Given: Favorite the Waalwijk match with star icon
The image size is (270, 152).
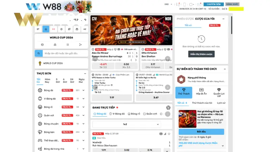Looking at the screenshot, I should point(169,134).
